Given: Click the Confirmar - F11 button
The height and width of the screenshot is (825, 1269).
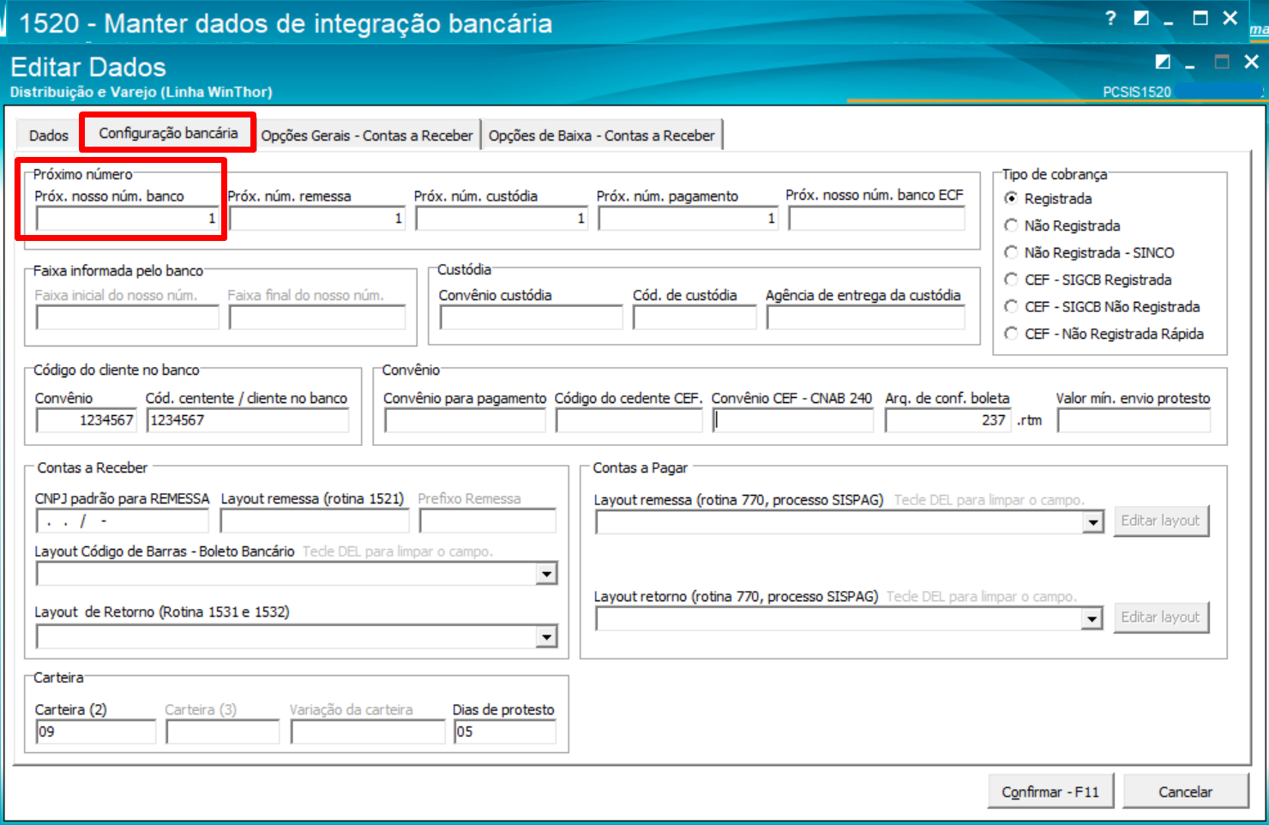Looking at the screenshot, I should point(1050,792).
